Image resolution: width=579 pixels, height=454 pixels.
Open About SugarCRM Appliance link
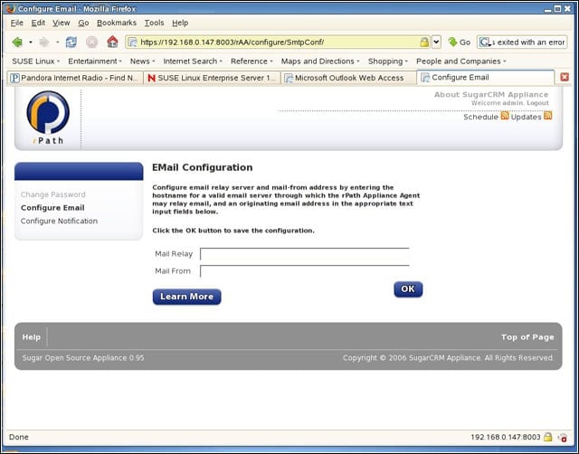click(491, 94)
